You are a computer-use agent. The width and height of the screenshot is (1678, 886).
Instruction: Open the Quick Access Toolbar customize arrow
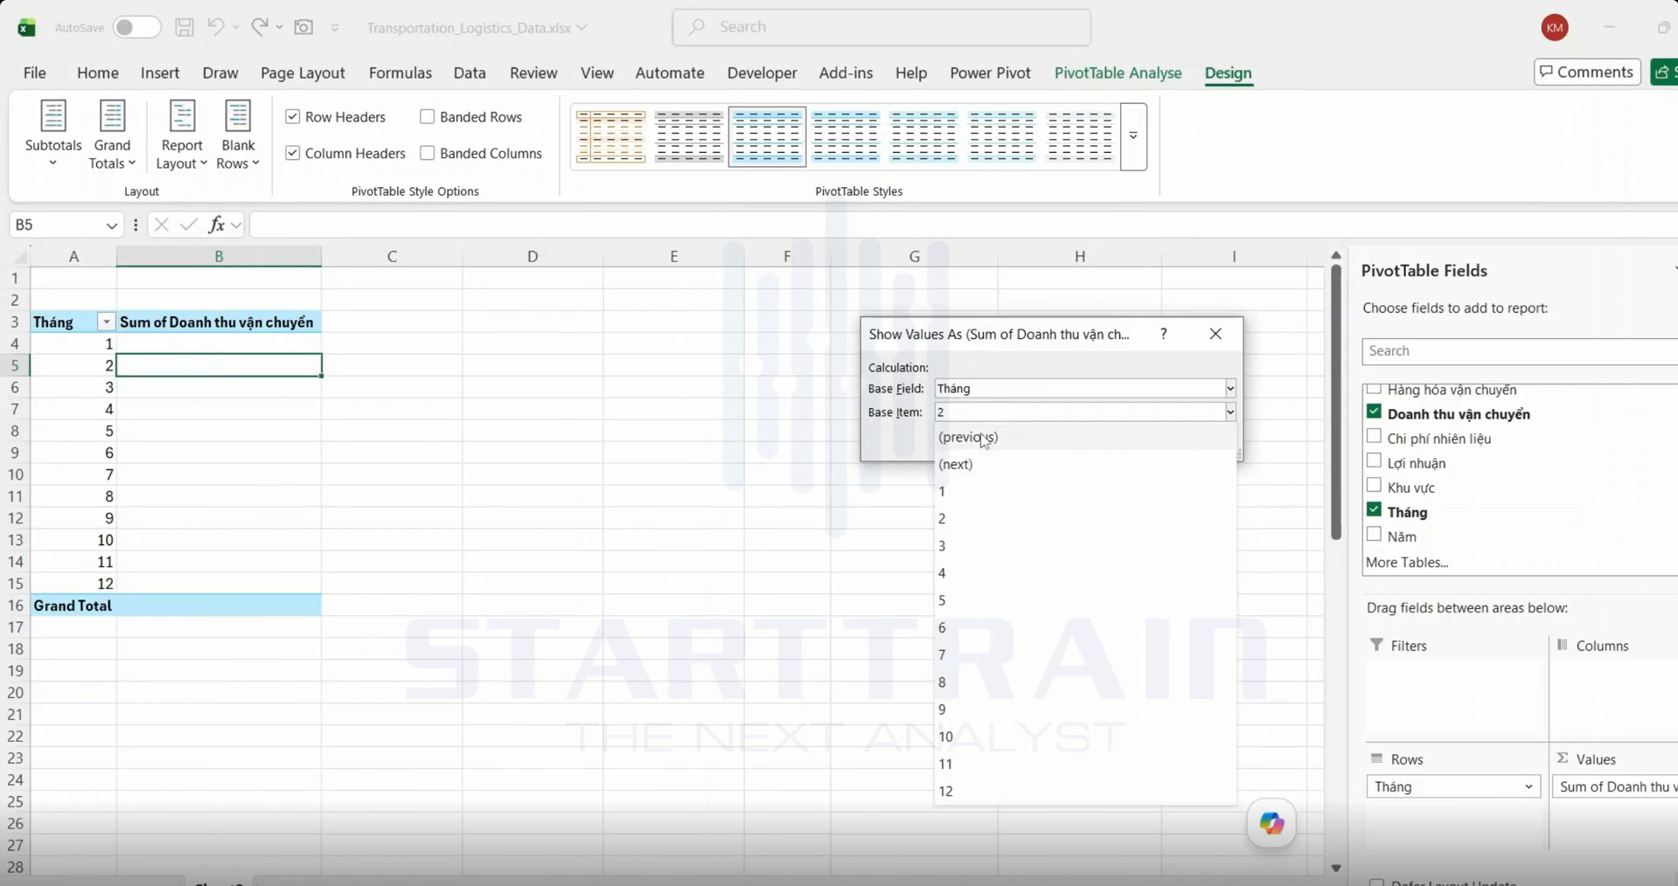point(335,28)
